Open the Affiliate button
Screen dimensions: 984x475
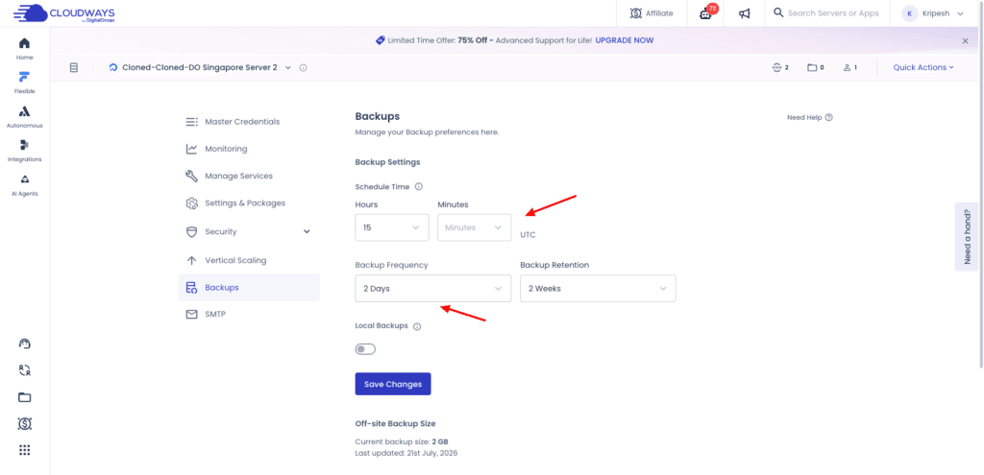652,13
